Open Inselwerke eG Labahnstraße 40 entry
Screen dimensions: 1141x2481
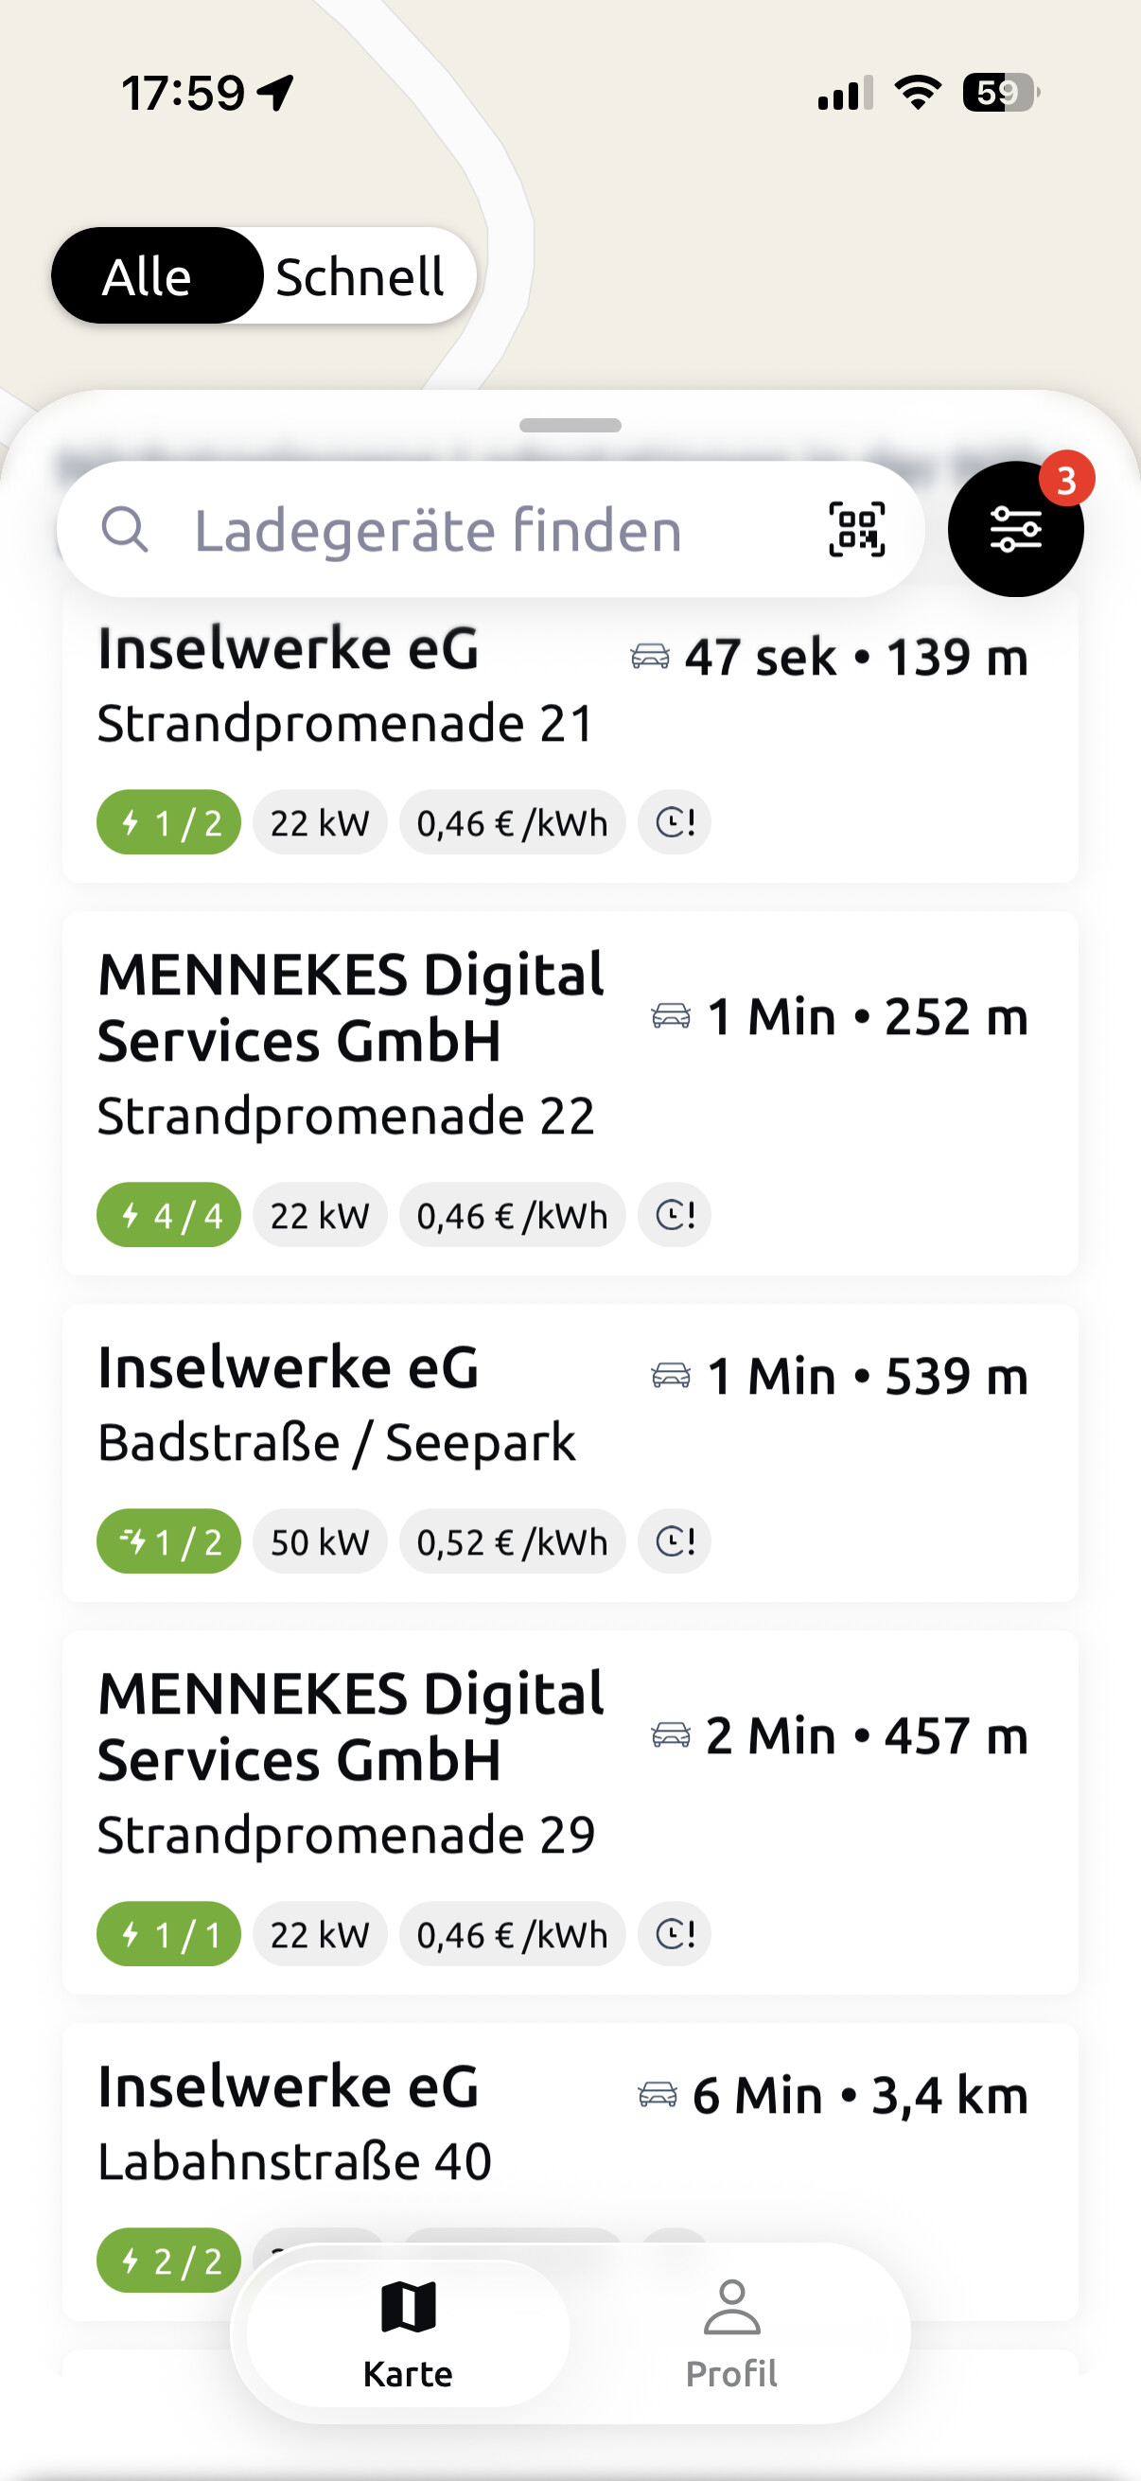(x=570, y=2172)
